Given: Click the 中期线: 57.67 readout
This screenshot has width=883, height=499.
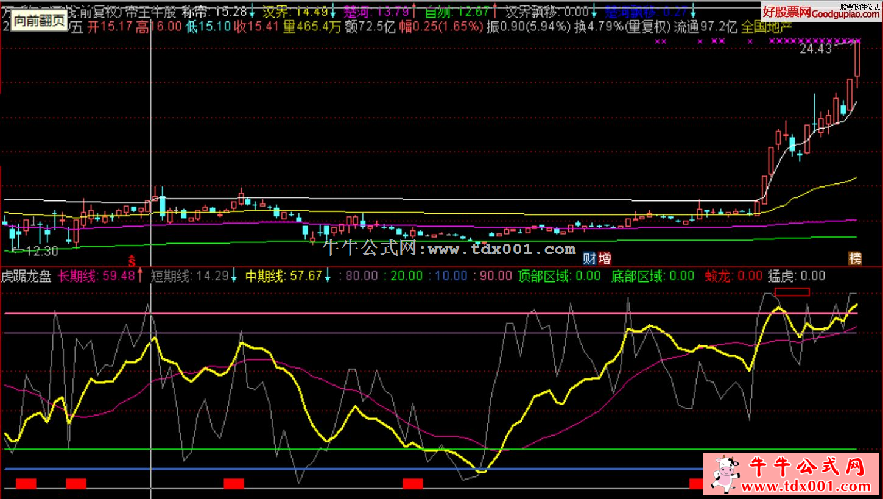Looking at the screenshot, I should click(x=283, y=276).
